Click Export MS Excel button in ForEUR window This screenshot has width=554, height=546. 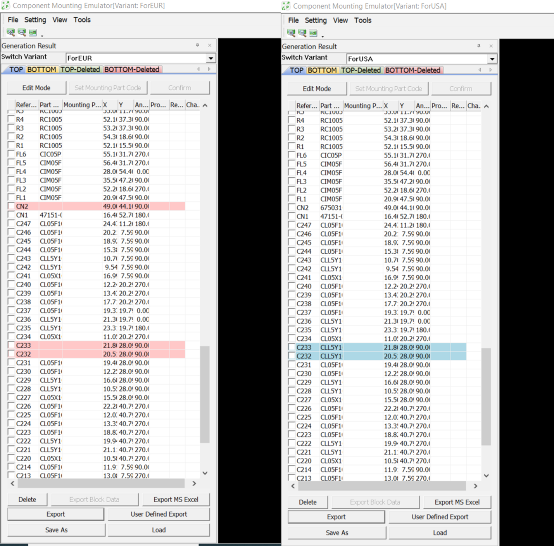[176, 500]
